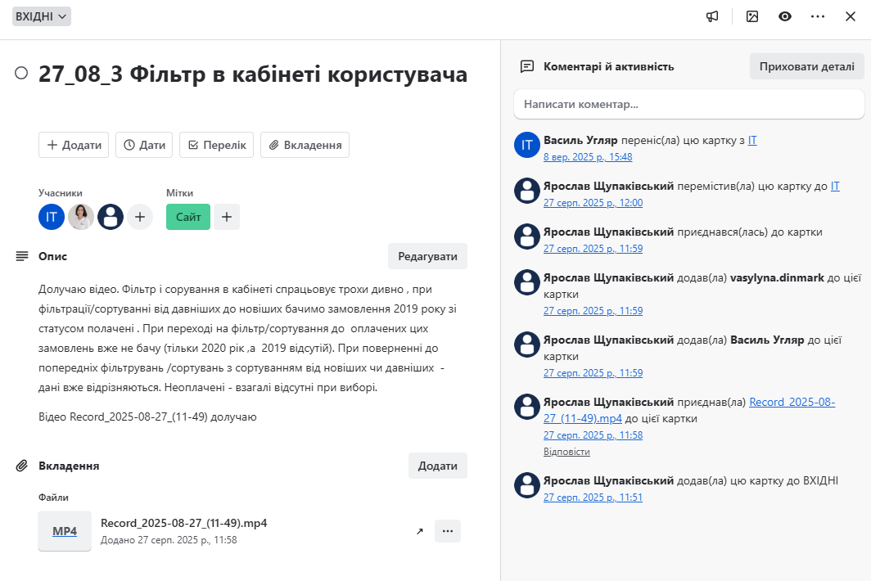Expand the ВХІДНІ list dropdown
This screenshot has width=871, height=581.
click(42, 16)
